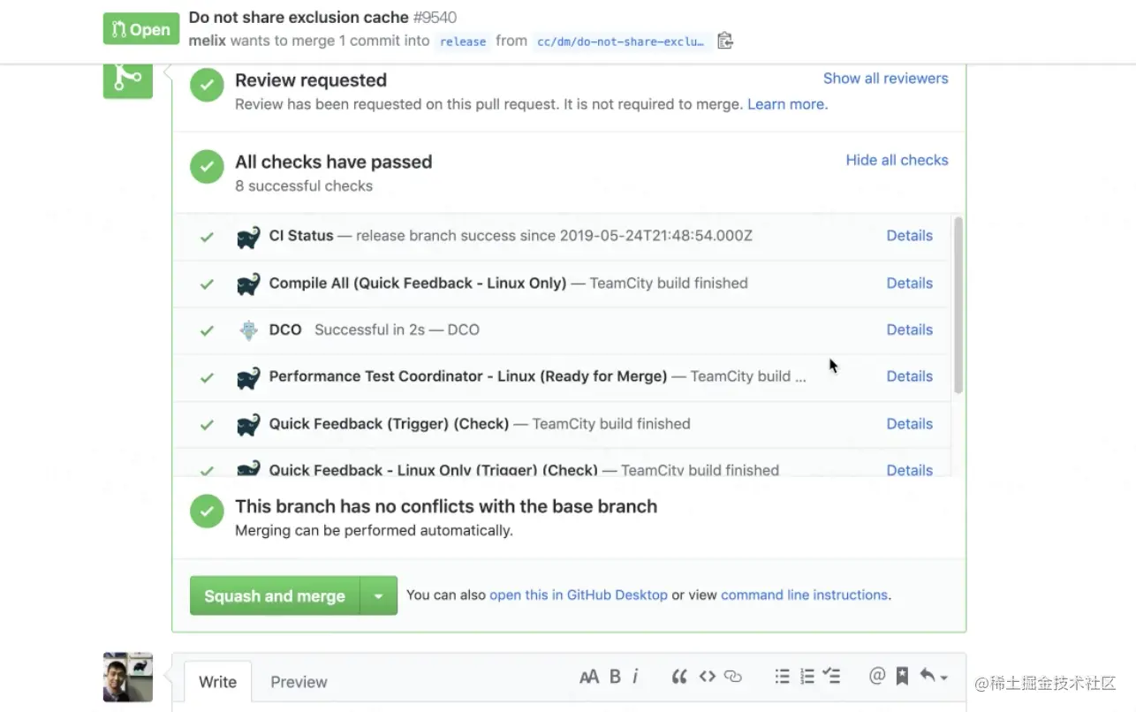
Task: Add a task list
Action: coord(831,677)
